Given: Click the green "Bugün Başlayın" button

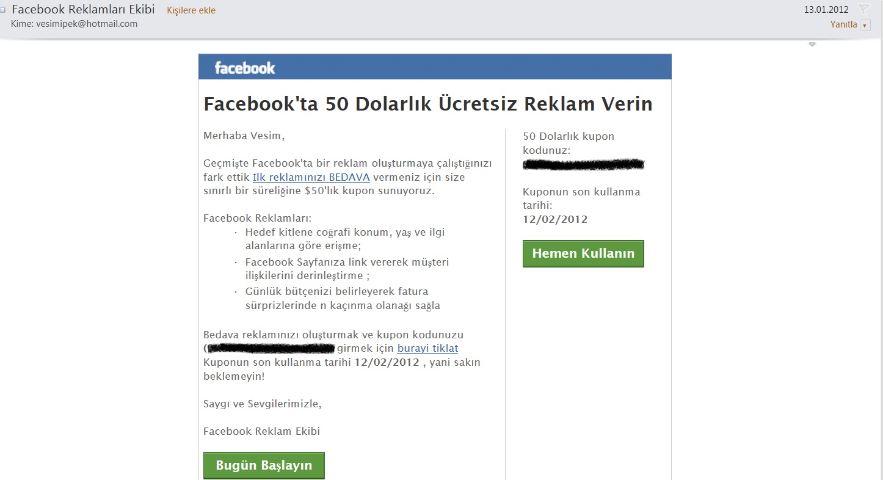Looking at the screenshot, I should click(x=264, y=465).
